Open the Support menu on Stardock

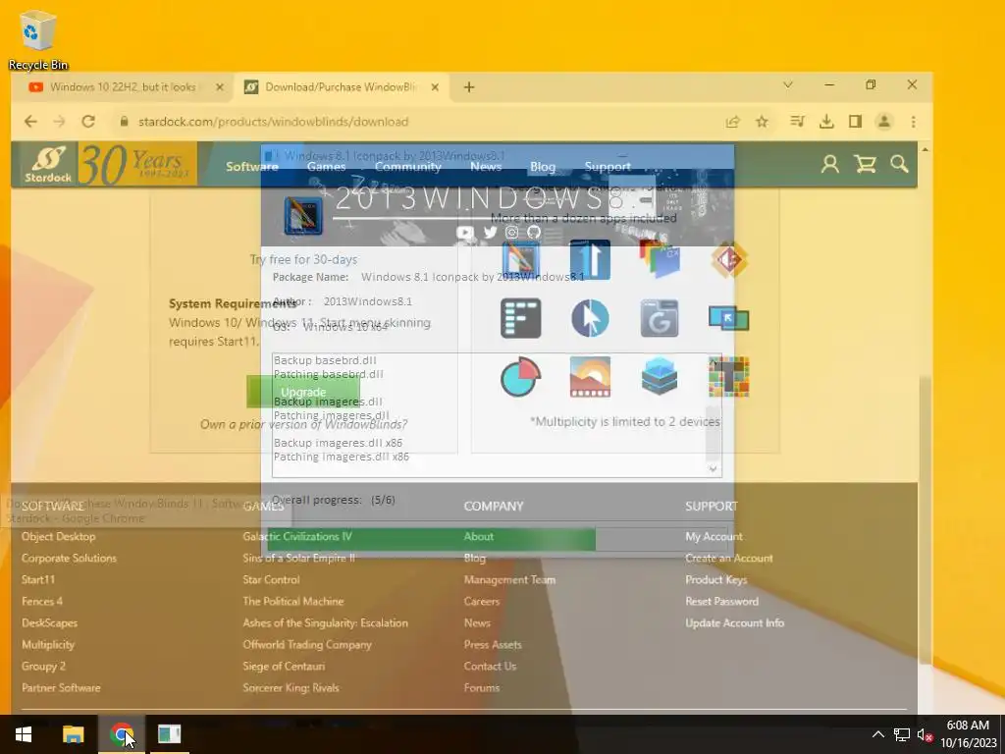(608, 166)
